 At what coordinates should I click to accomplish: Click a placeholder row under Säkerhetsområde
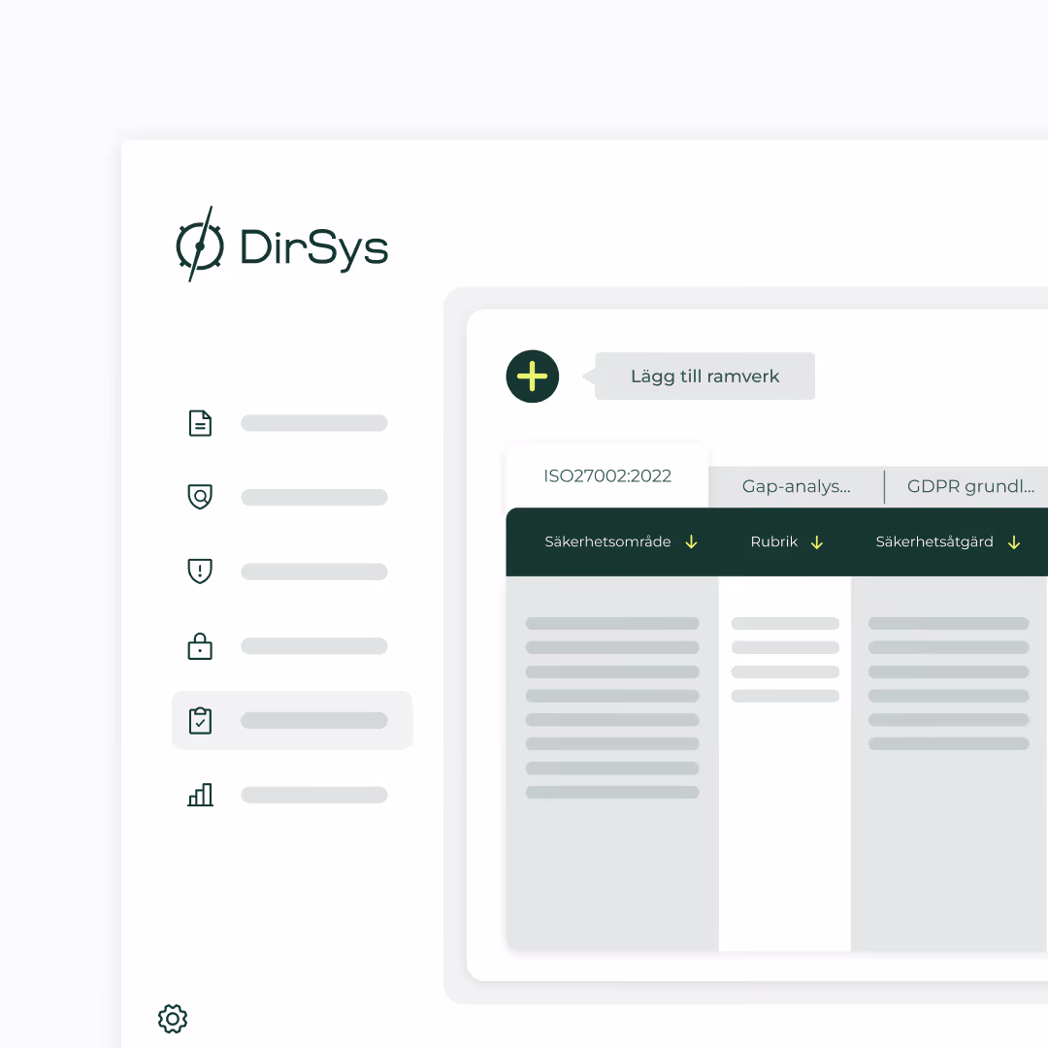[x=611, y=624]
